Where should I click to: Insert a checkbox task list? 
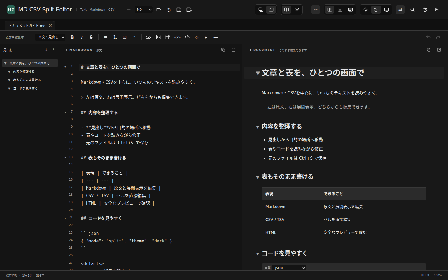coord(125,37)
